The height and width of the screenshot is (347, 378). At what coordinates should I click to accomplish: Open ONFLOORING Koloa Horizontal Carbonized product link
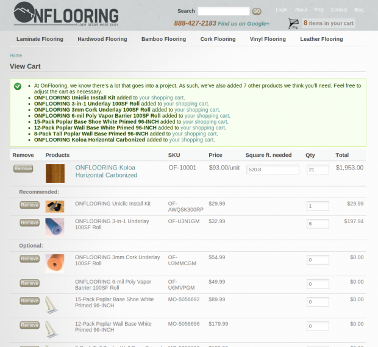pos(106,171)
